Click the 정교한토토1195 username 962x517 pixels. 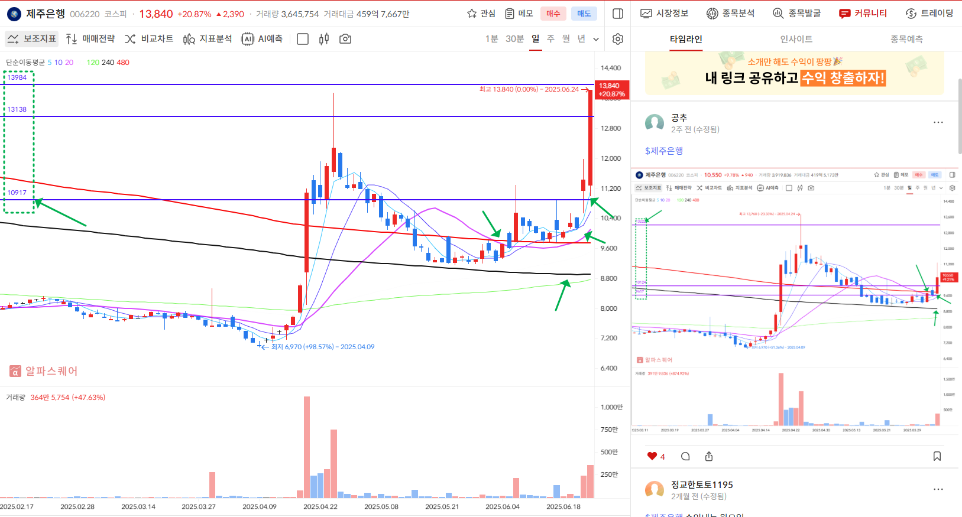[x=702, y=485]
